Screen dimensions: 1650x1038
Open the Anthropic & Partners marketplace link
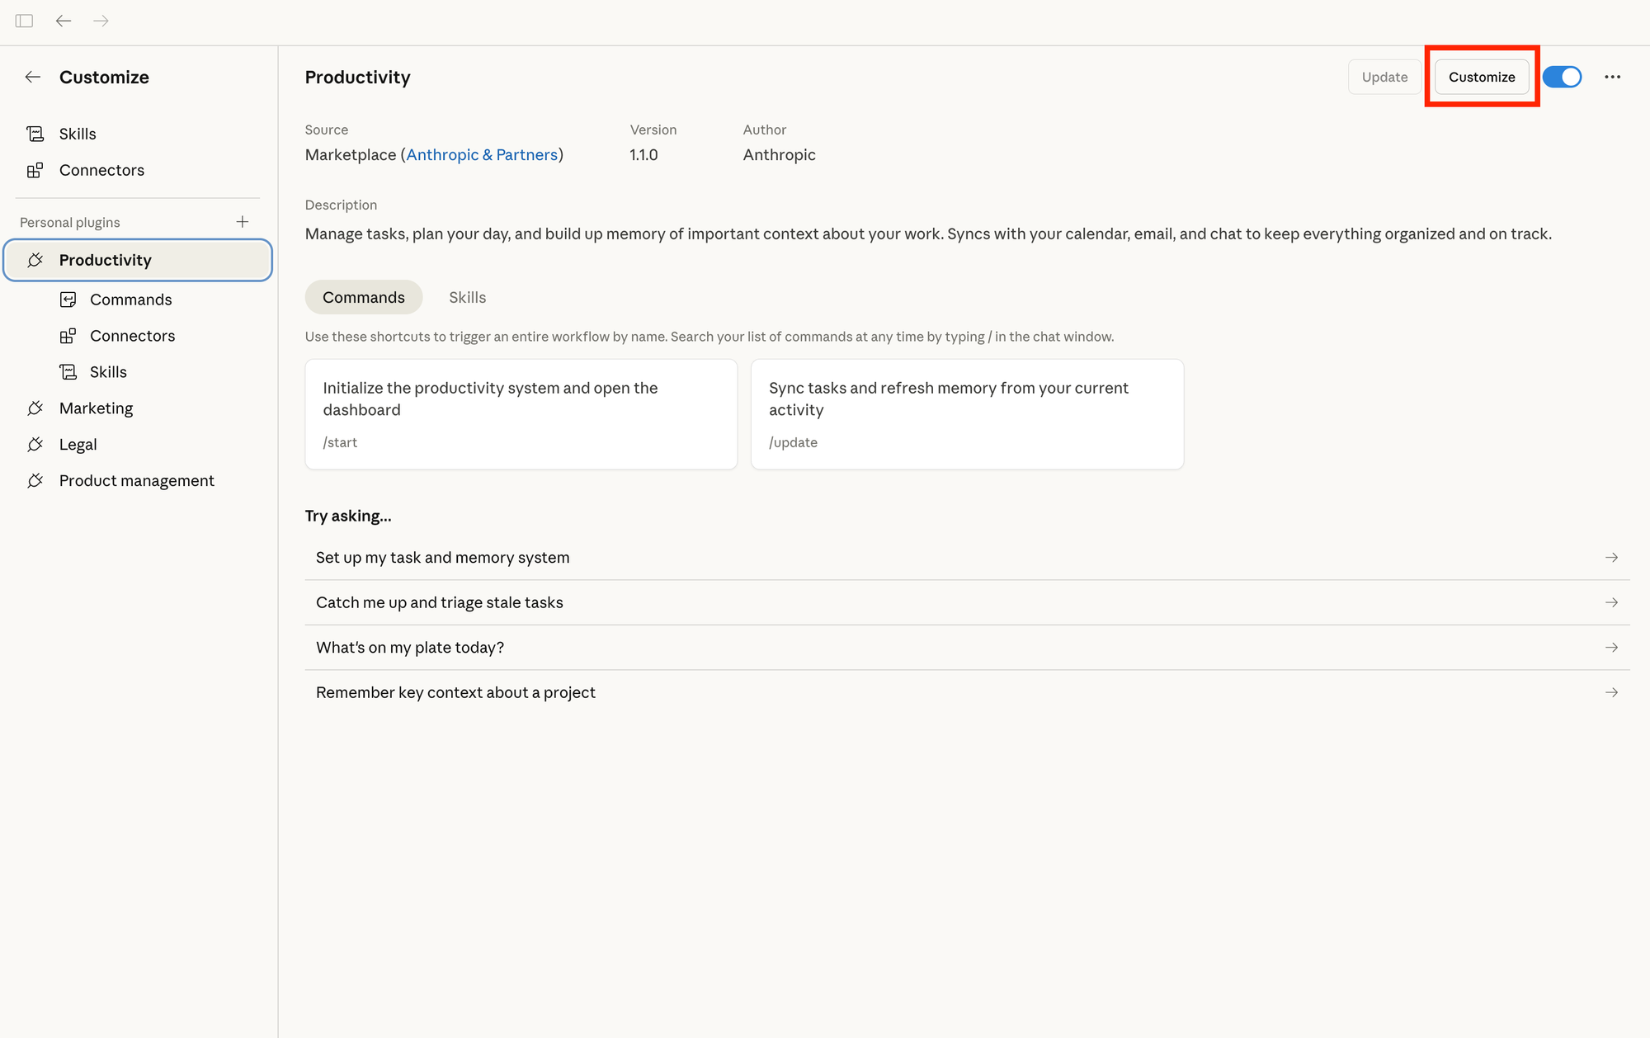tap(482, 154)
